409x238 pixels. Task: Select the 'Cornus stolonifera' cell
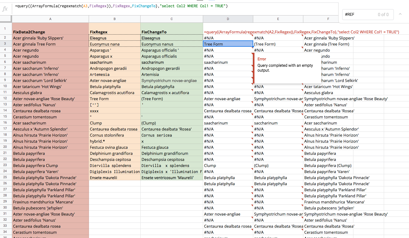114,135
